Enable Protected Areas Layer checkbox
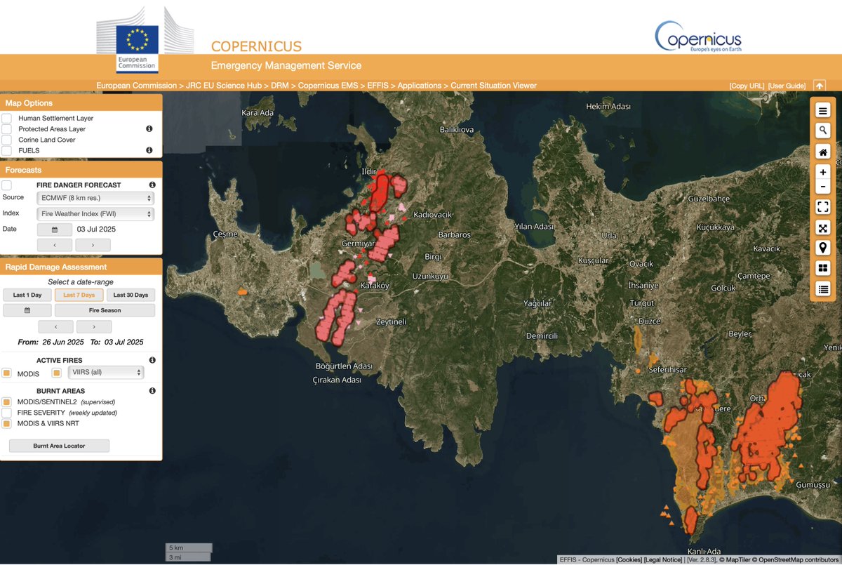This screenshot has height=565, width=842. pos(6,129)
